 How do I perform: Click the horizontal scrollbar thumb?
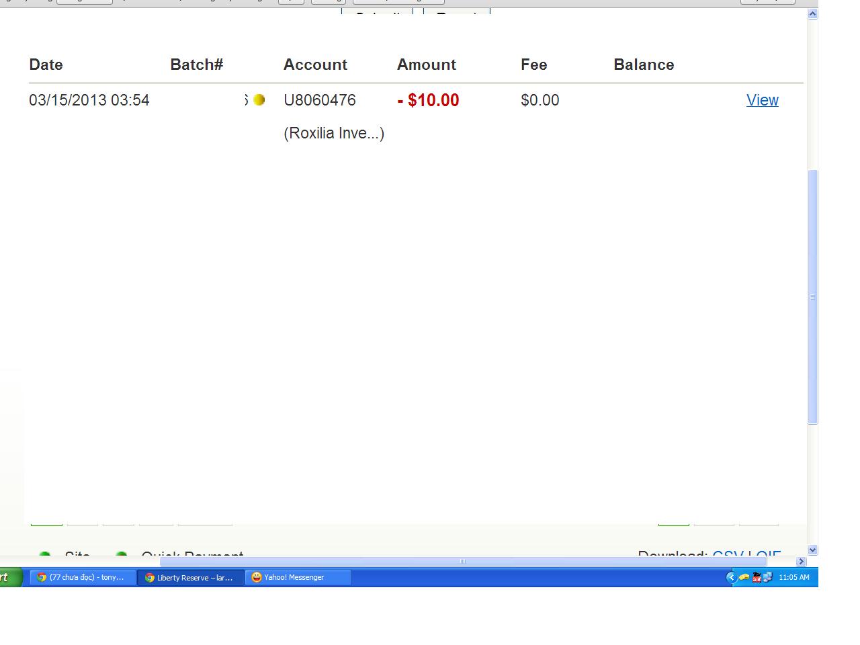463,562
